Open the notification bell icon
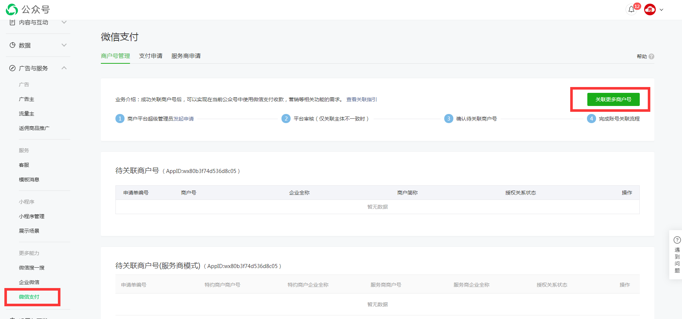 (x=631, y=9)
